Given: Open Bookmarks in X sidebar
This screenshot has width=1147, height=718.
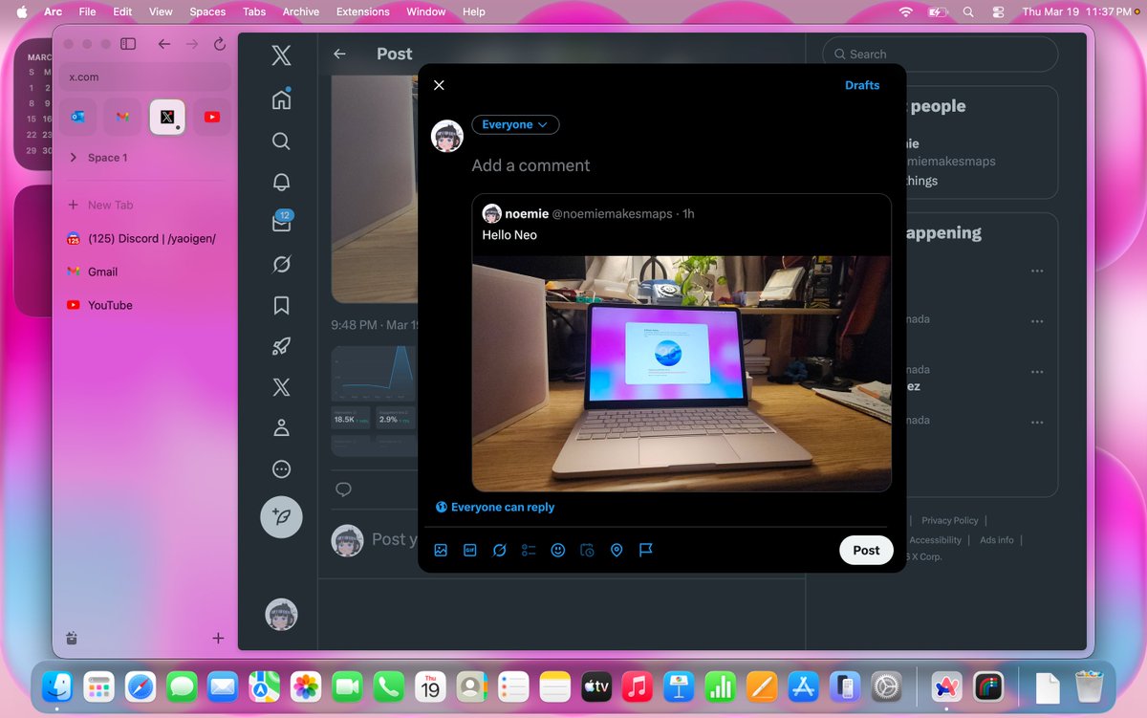Looking at the screenshot, I should pyautogui.click(x=281, y=305).
